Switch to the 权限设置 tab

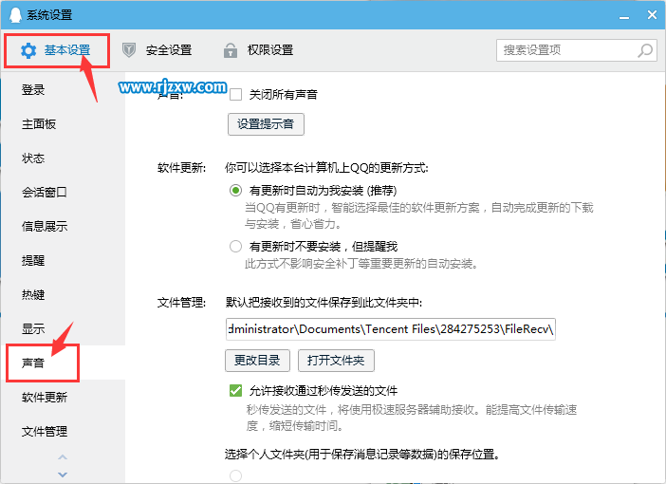pyautogui.click(x=258, y=50)
